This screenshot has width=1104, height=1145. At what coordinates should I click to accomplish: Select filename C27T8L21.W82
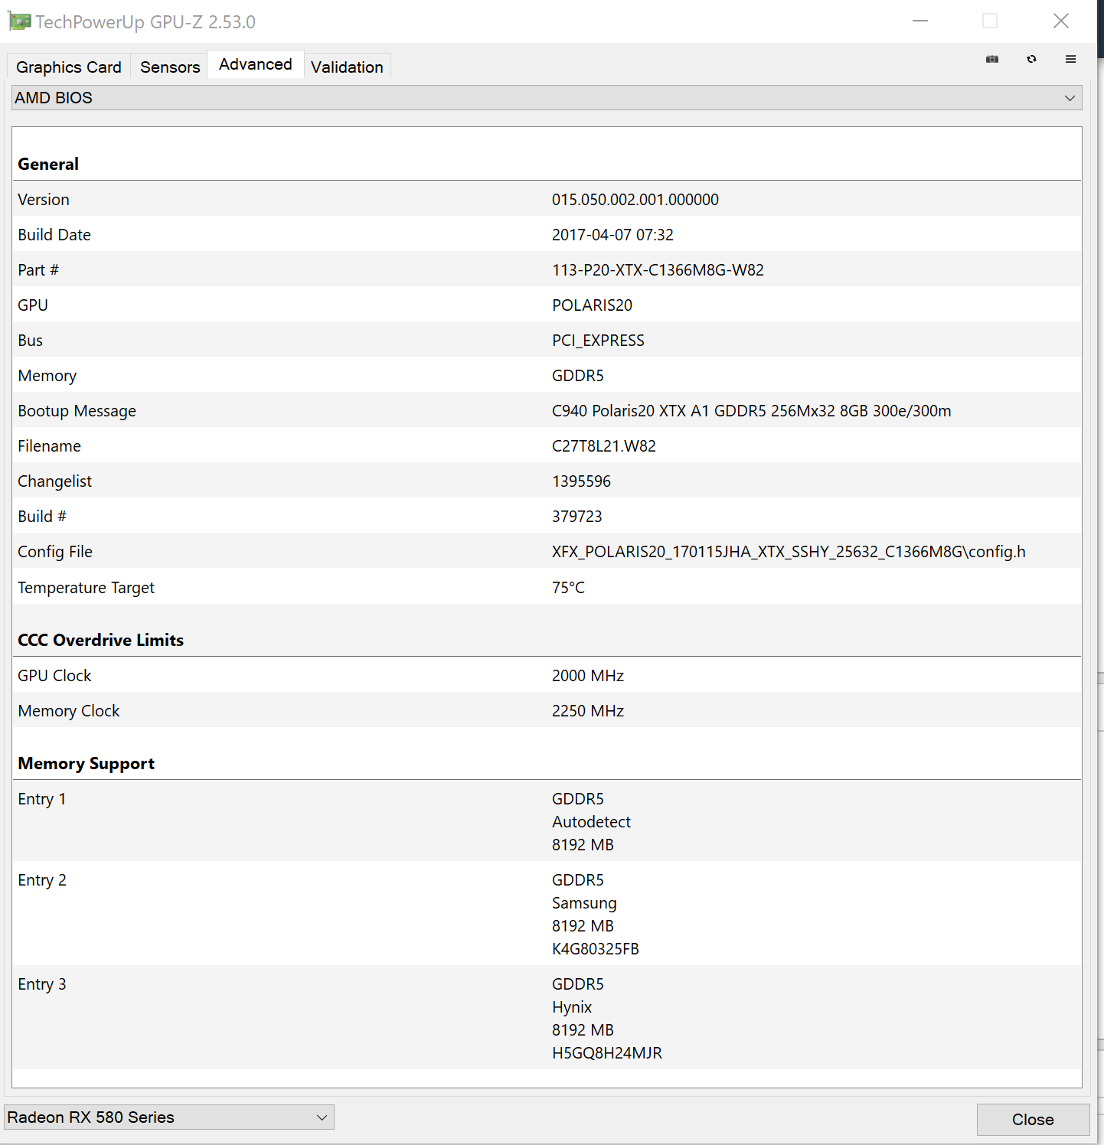tap(604, 446)
